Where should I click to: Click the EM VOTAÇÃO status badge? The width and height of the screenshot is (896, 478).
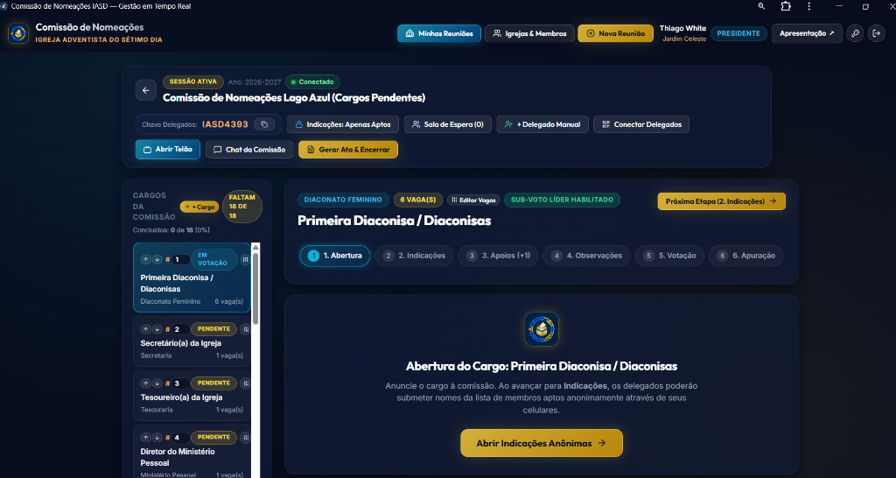213,260
